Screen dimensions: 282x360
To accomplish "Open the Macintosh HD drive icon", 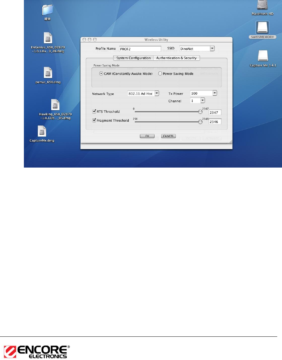I will (x=263, y=5).
